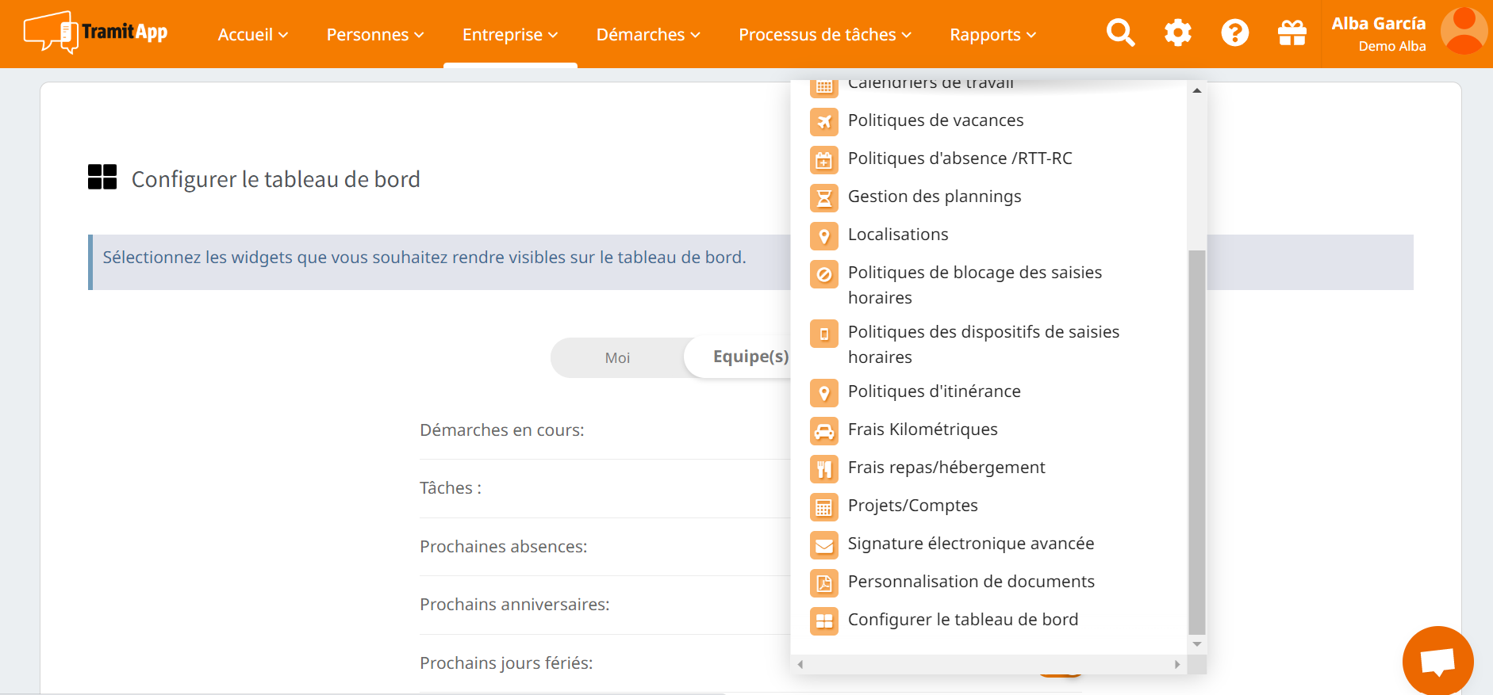This screenshot has width=1493, height=695.
Task: Click the car icon for Frais Kilométriques
Action: pyautogui.click(x=824, y=430)
